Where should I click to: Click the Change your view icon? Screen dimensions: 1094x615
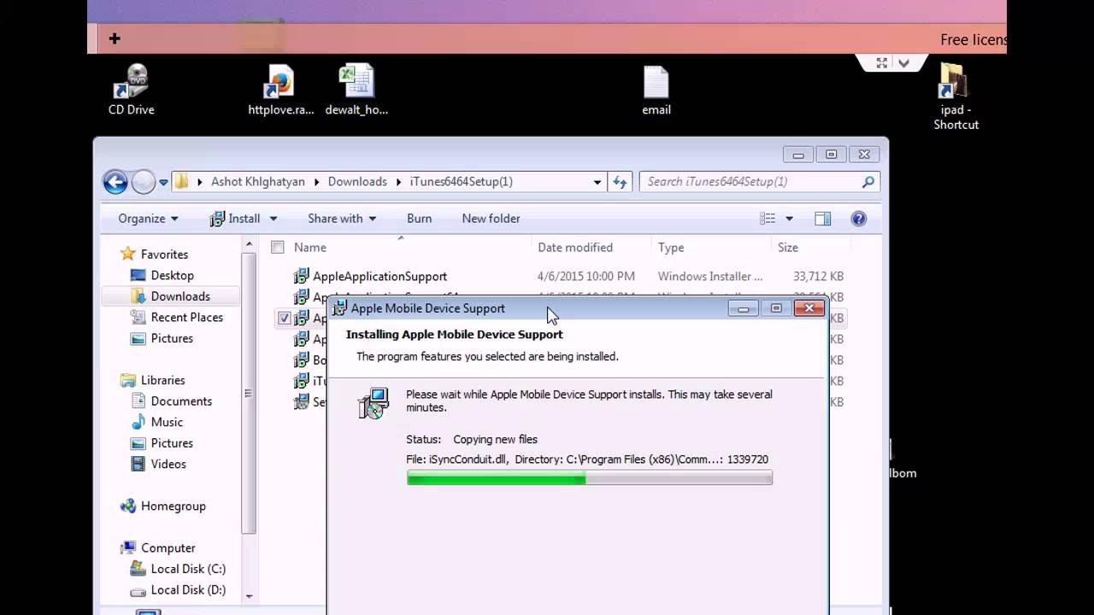768,219
